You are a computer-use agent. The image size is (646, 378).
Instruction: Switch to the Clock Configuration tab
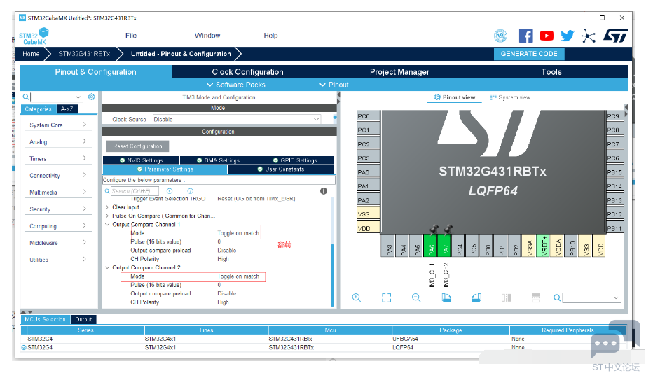tap(247, 72)
